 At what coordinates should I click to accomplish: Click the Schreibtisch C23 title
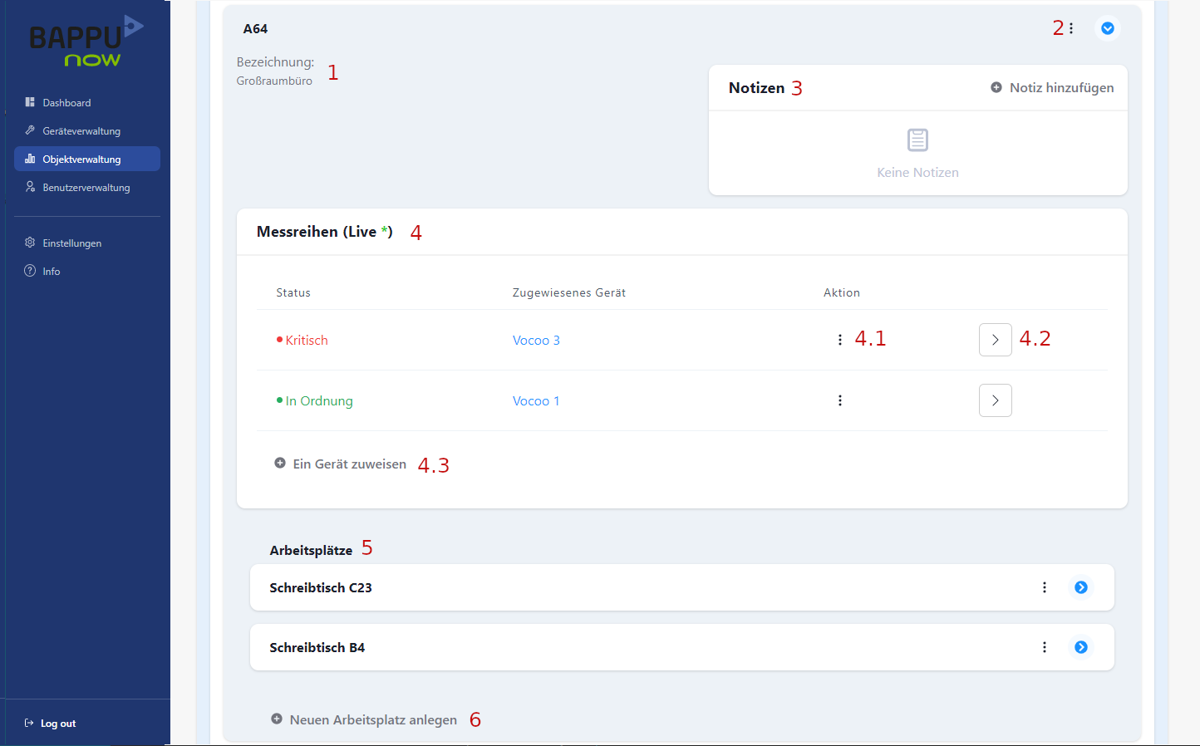321,587
